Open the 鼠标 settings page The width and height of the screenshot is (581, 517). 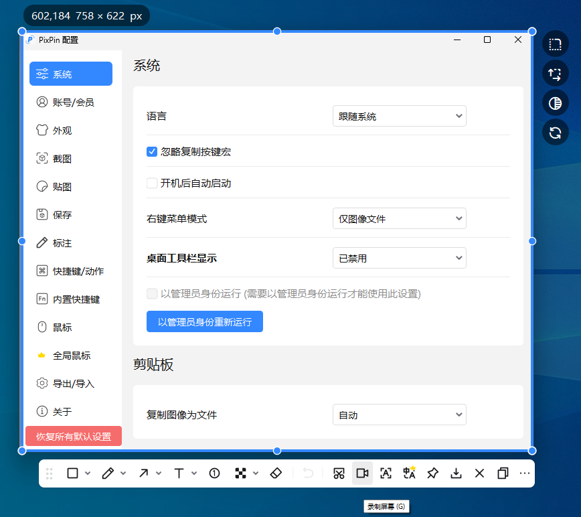(x=71, y=327)
